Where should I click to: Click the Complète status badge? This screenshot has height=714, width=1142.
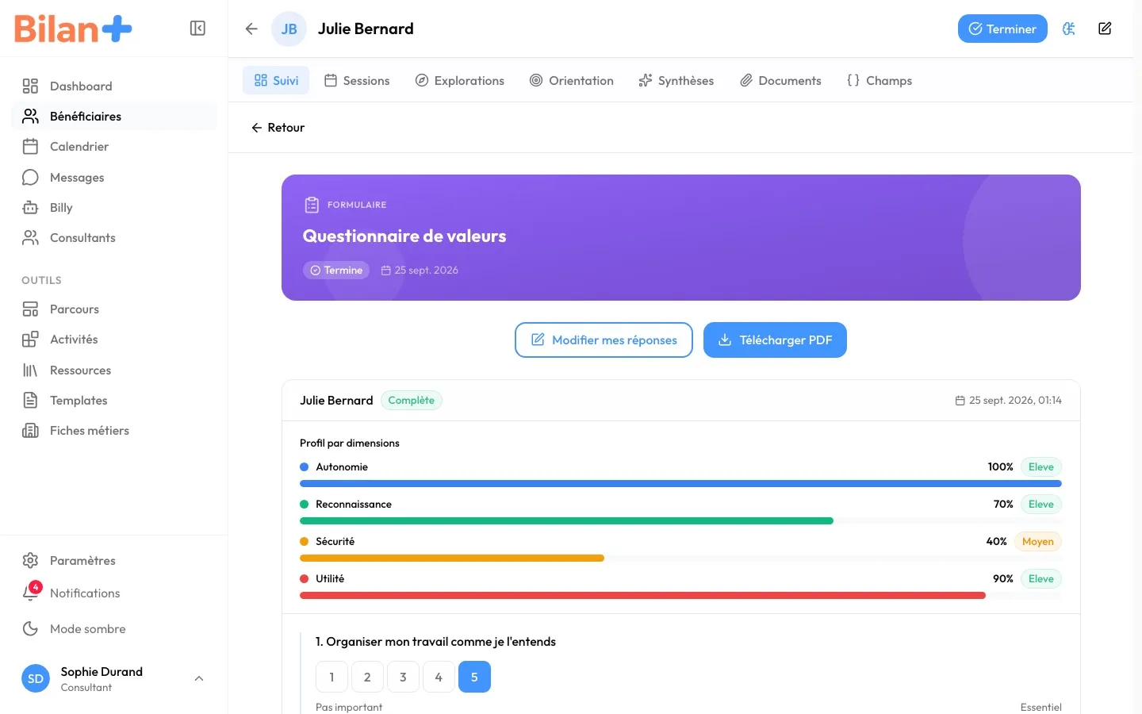[412, 401]
